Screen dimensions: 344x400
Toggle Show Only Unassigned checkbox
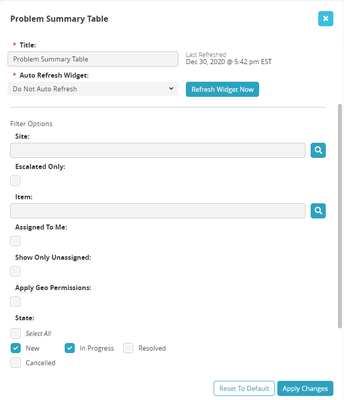(x=16, y=271)
